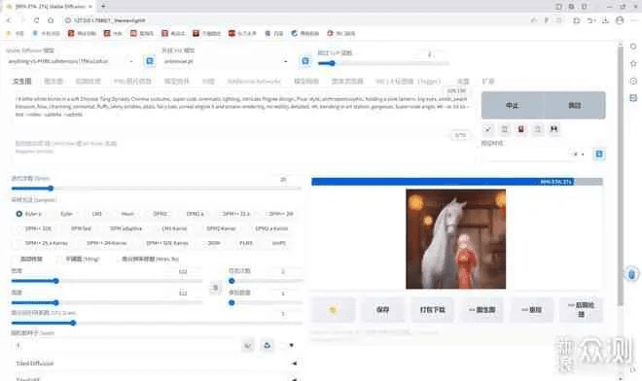Click the 中止 interrupt button
The image size is (642, 381).
click(513, 105)
